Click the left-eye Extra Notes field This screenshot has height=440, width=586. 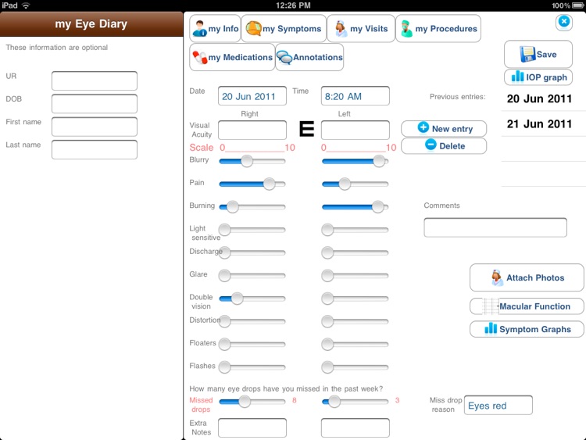(x=355, y=427)
